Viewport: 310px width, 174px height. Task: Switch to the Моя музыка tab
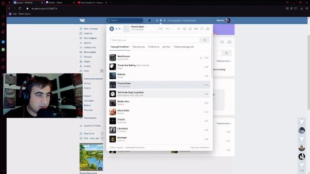click(x=139, y=47)
